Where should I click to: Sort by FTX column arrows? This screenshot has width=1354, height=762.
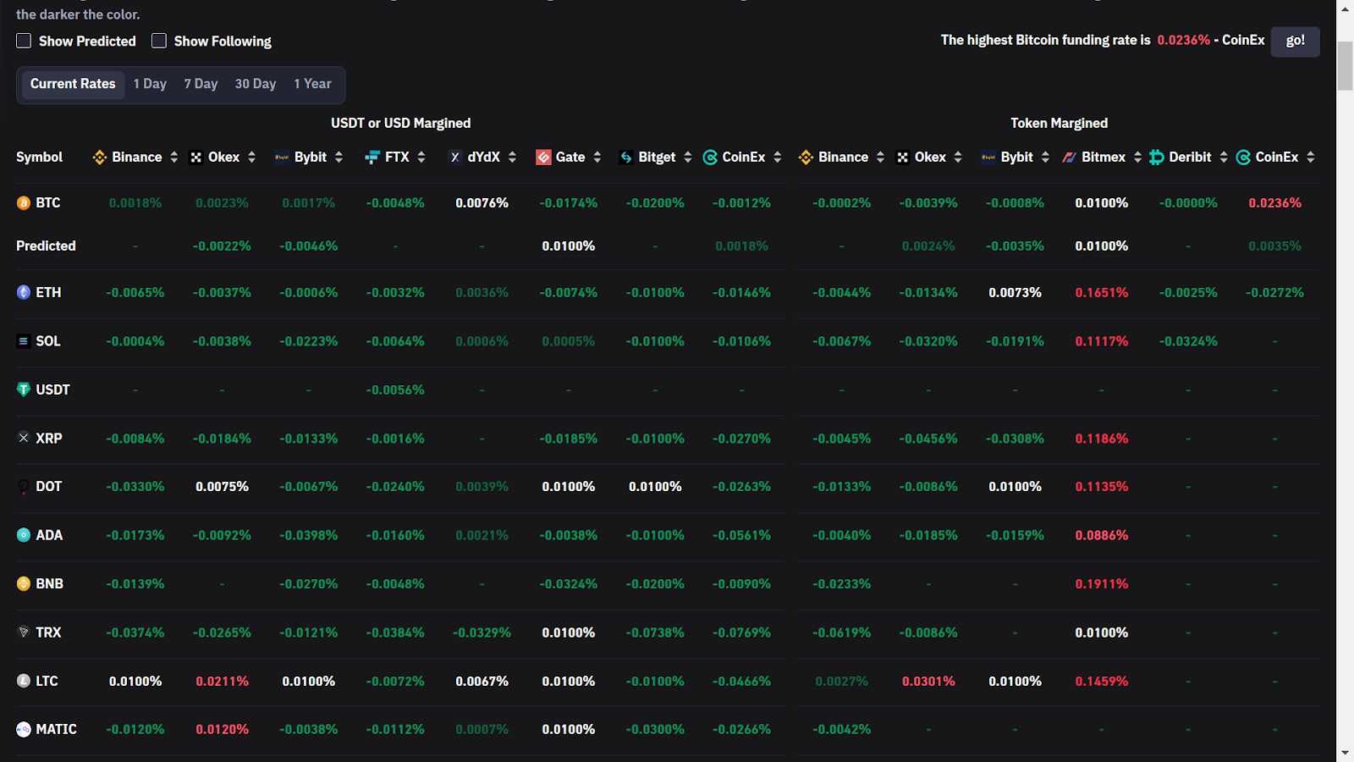tap(421, 157)
